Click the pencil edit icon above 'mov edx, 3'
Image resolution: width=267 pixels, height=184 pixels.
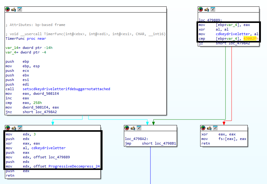pos(14,128)
